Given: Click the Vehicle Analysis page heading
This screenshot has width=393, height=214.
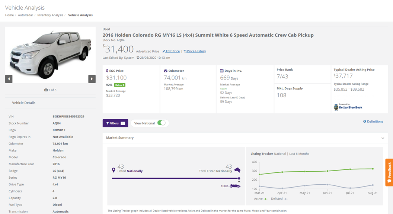Looking at the screenshot, I should pos(25,7).
